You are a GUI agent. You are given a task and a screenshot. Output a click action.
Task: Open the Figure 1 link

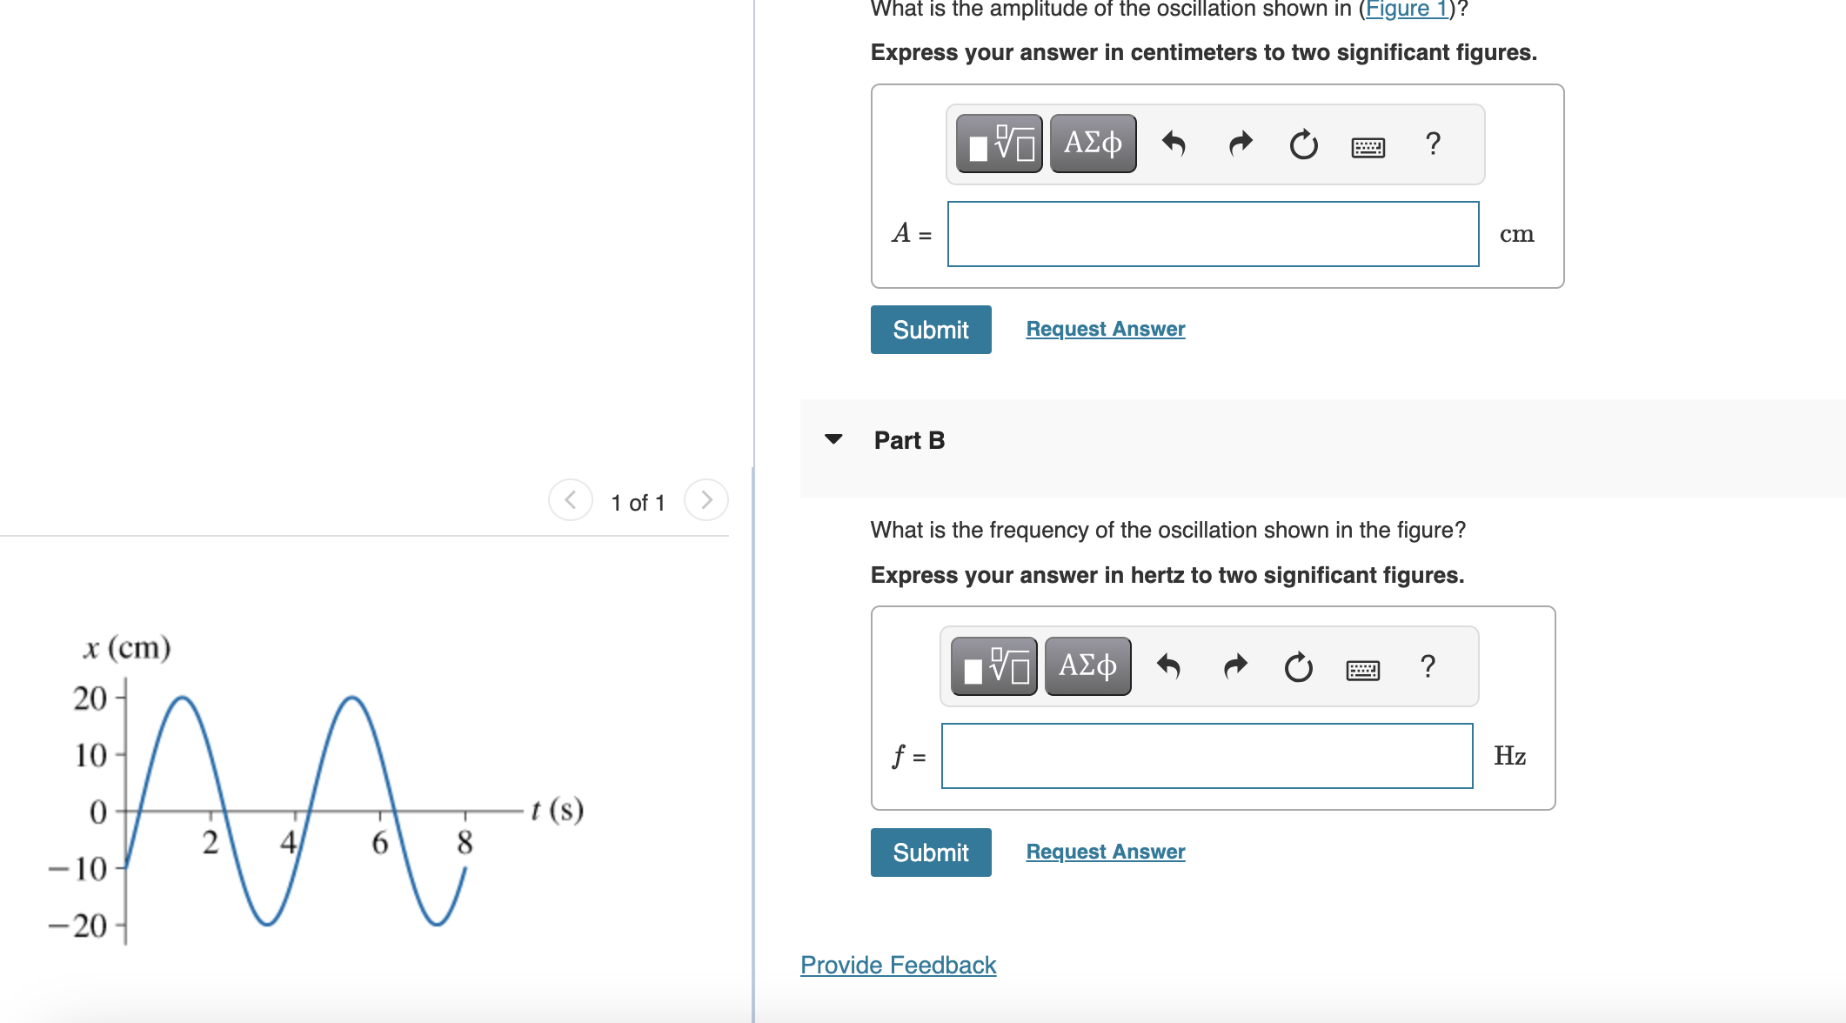[x=1406, y=9]
